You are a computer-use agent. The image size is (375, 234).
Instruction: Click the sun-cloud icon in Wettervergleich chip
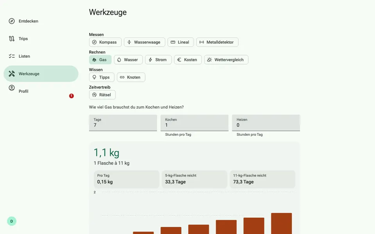point(209,60)
